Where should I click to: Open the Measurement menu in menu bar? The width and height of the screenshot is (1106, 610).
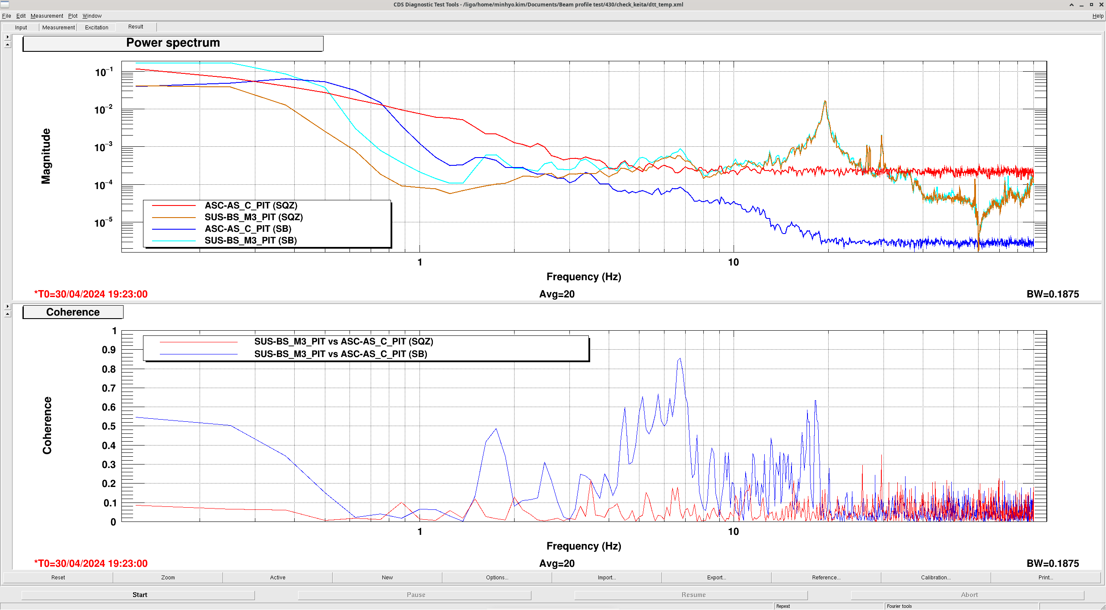[x=47, y=16]
